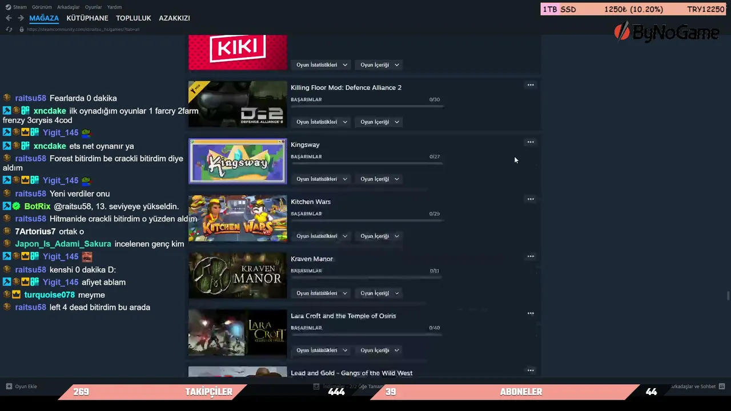This screenshot has height=411, width=731.
Task: Open the Arkadaşlar ve Sohbet chat icon
Action: click(722, 386)
